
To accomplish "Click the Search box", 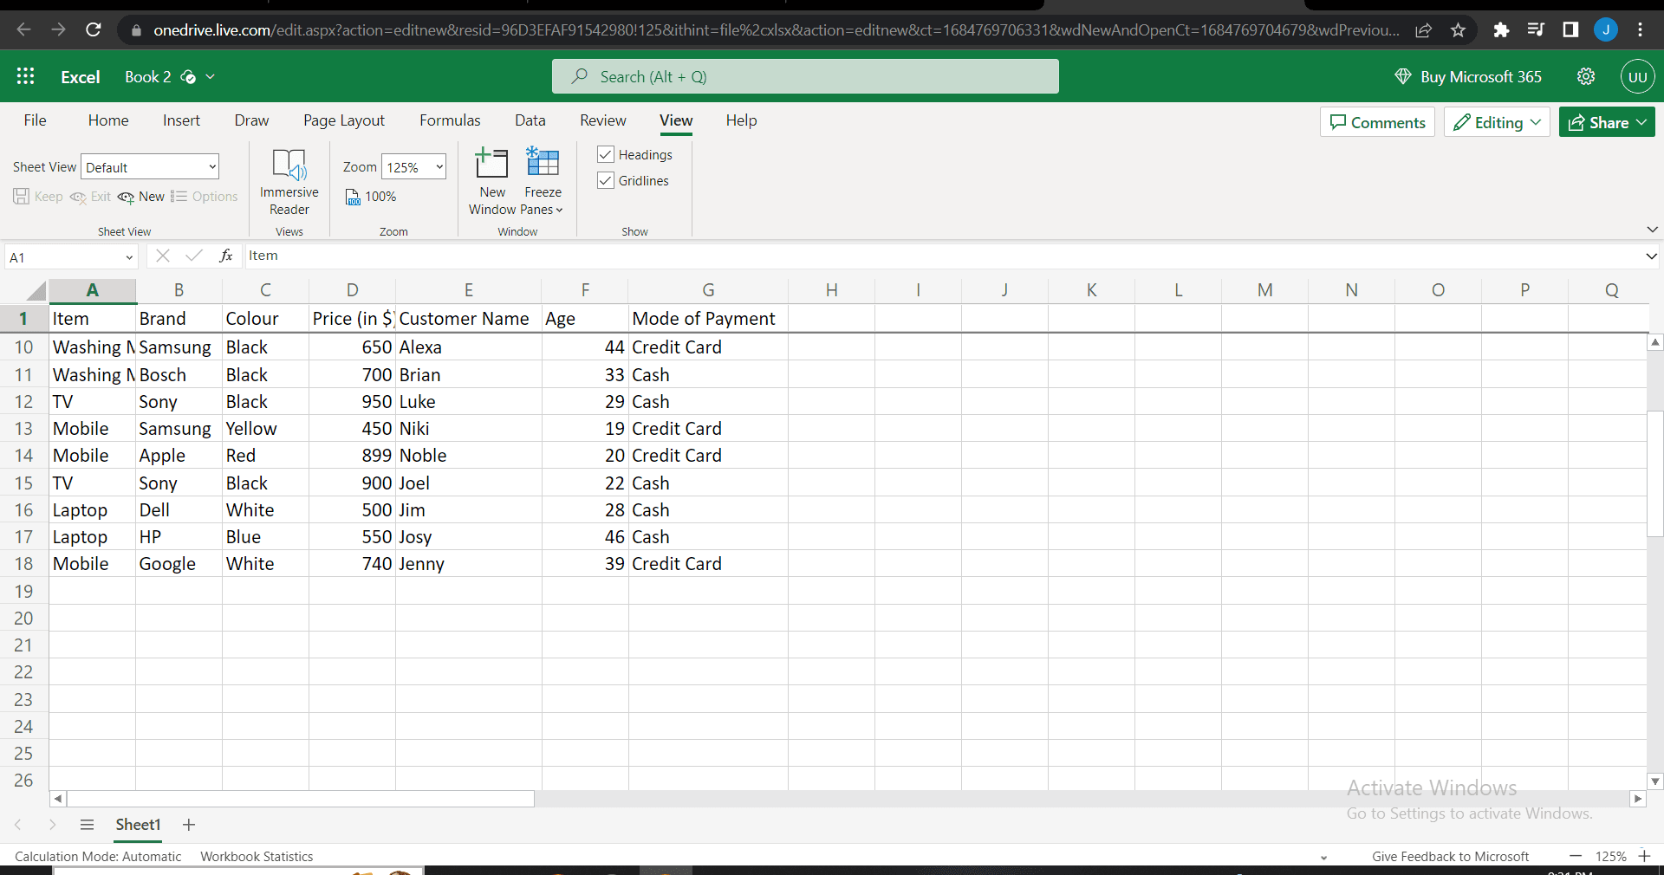I will pos(805,76).
